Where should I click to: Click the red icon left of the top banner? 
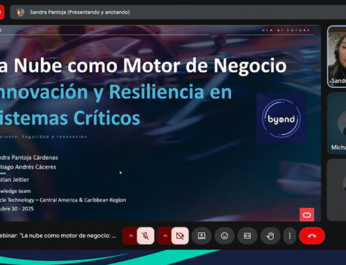2,12
